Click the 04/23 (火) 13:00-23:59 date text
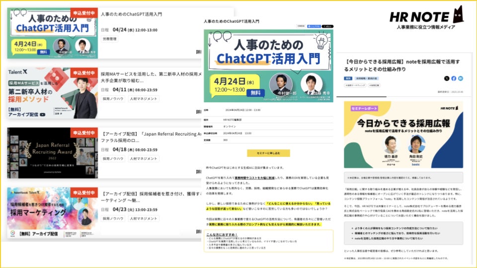This screenshot has height=268, width=477. 135,209
